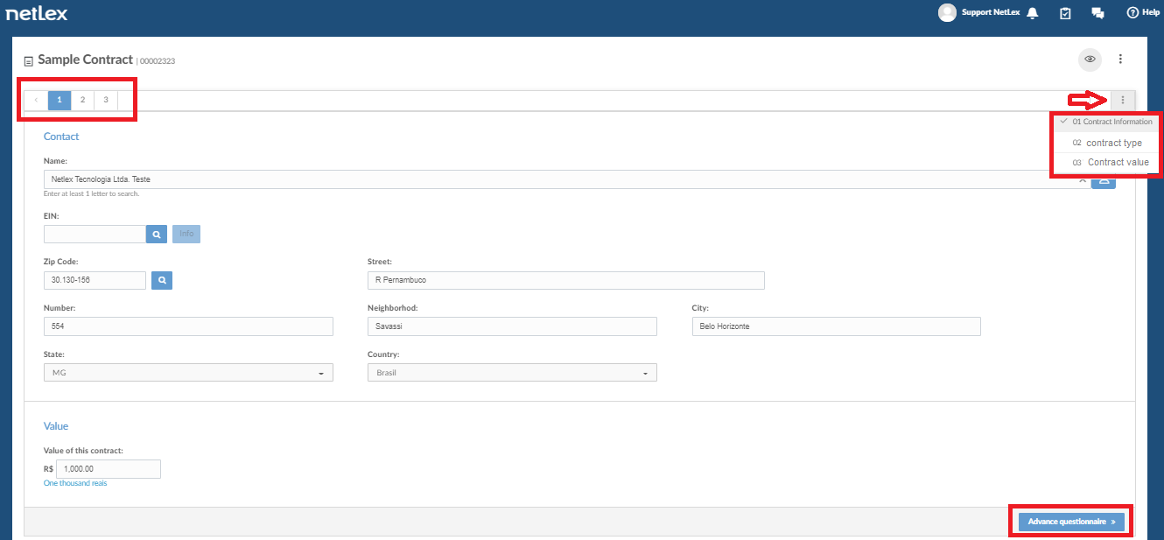This screenshot has height=540, width=1164.
Task: Open the chat messages icon
Action: [1097, 13]
